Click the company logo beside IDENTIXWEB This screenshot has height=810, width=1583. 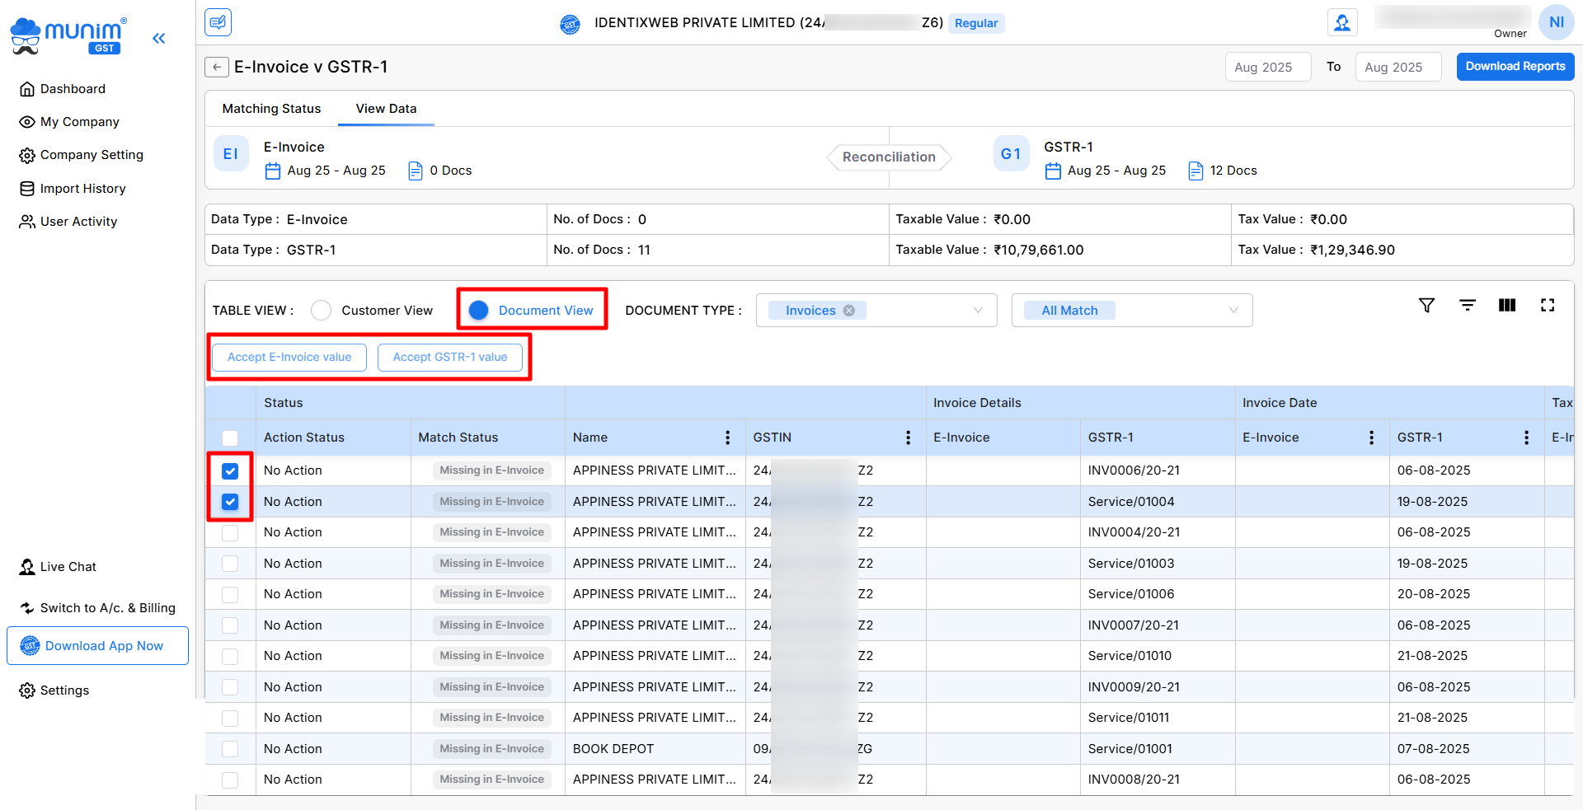[571, 24]
